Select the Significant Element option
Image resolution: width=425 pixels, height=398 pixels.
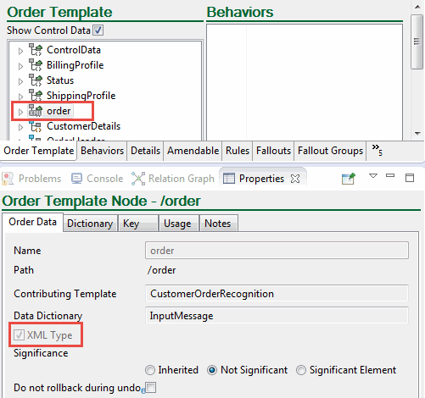tap(301, 370)
